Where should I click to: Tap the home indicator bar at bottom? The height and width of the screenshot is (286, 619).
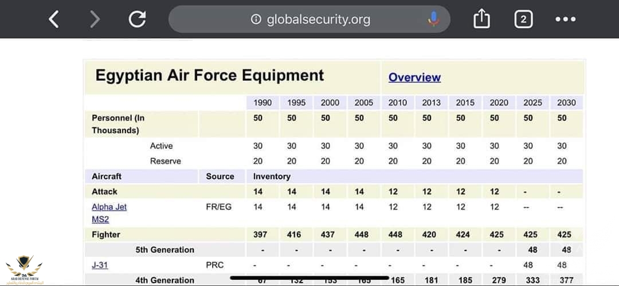coord(309,279)
